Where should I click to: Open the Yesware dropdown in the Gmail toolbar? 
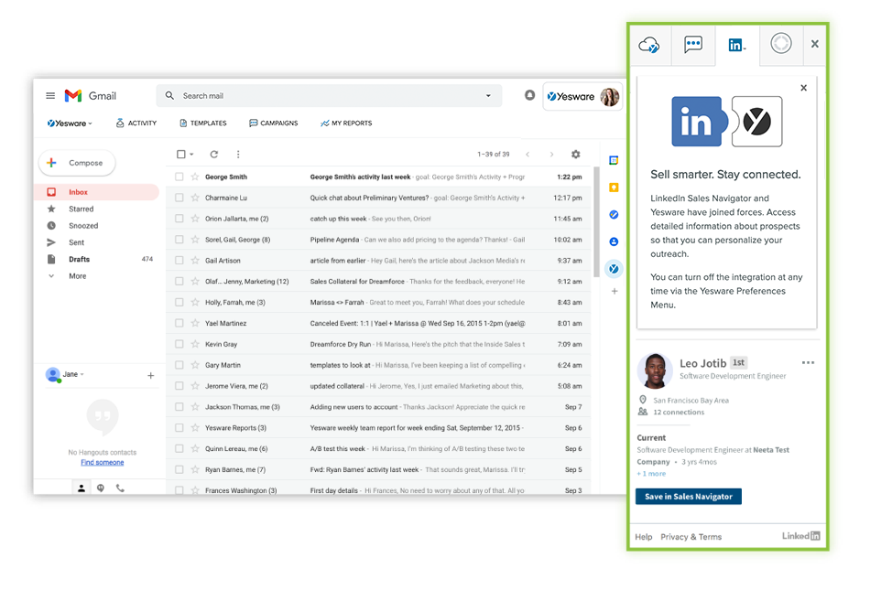coord(71,123)
